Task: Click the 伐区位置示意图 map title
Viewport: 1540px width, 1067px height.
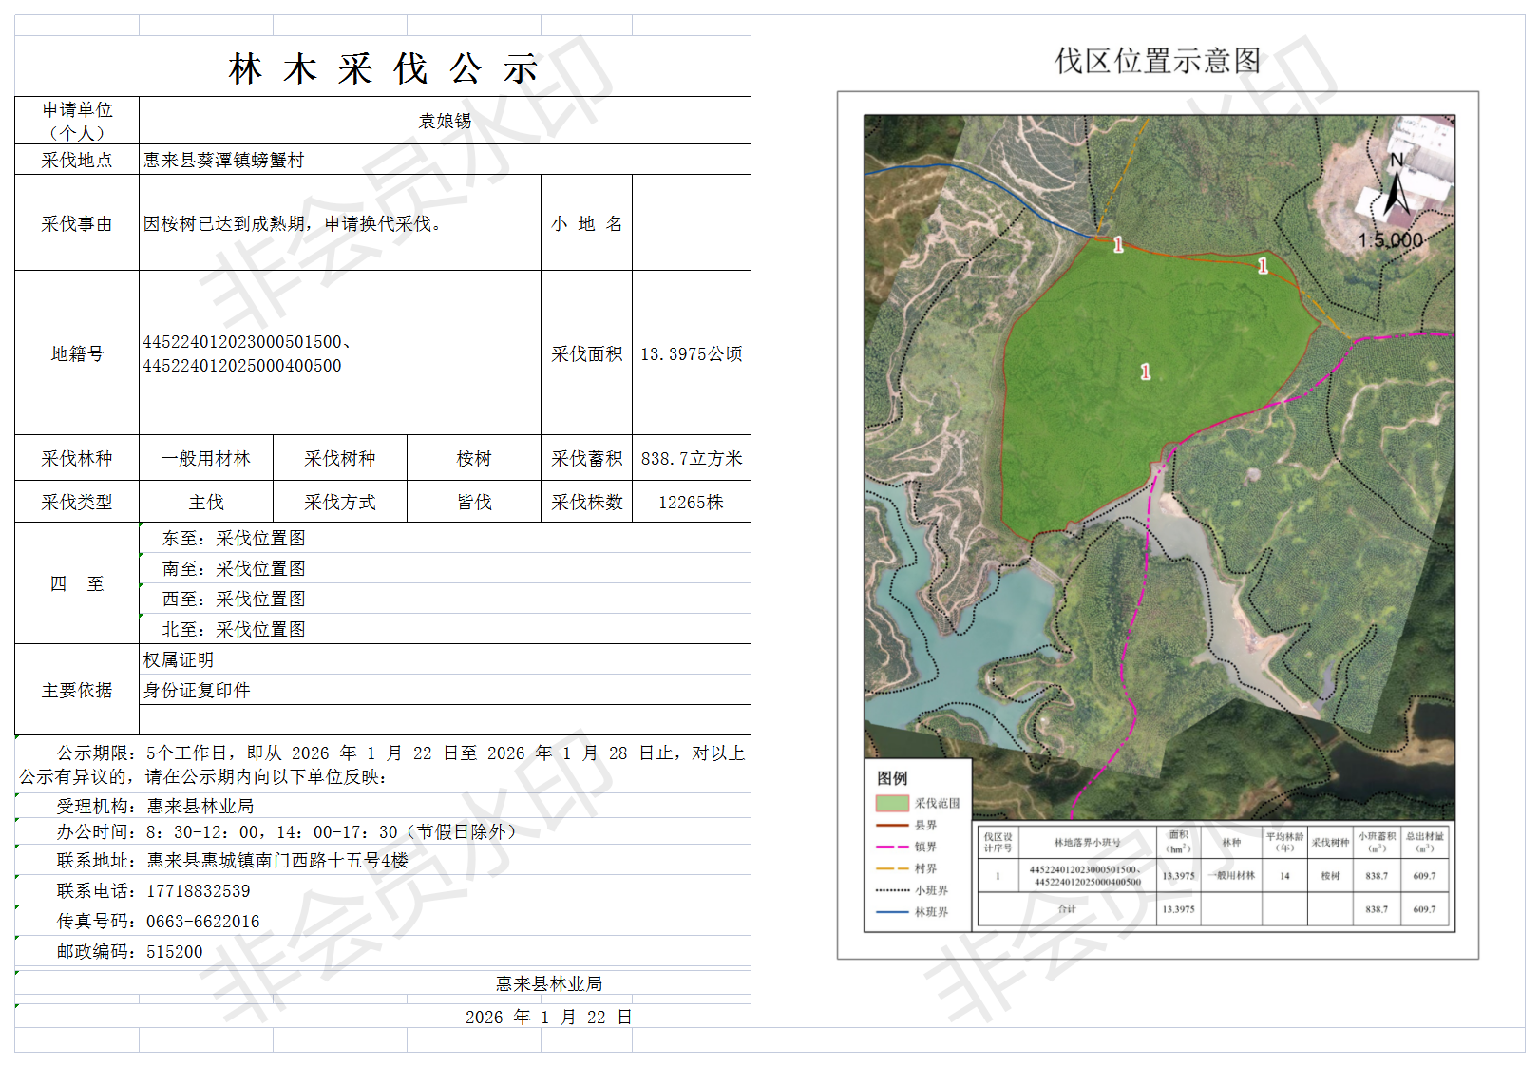Action: pyautogui.click(x=1157, y=61)
